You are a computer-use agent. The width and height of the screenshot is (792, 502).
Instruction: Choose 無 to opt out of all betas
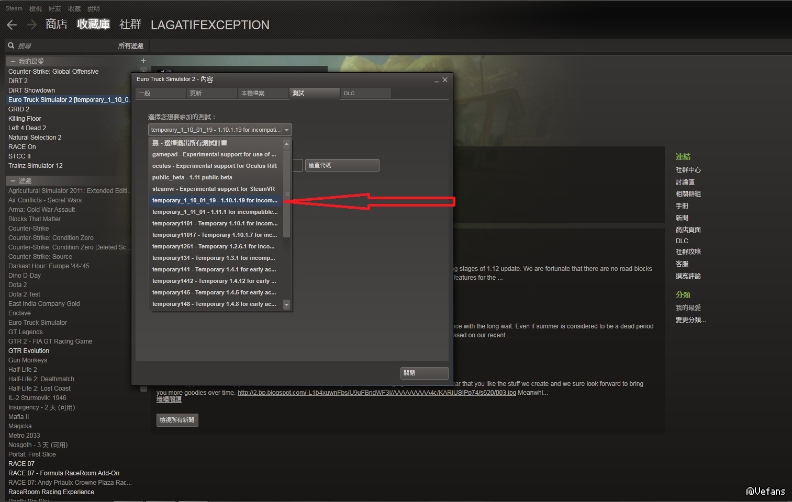[x=216, y=143]
